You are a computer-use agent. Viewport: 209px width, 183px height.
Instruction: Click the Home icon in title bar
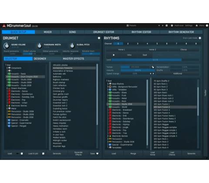pyautogui.click(x=197, y=26)
